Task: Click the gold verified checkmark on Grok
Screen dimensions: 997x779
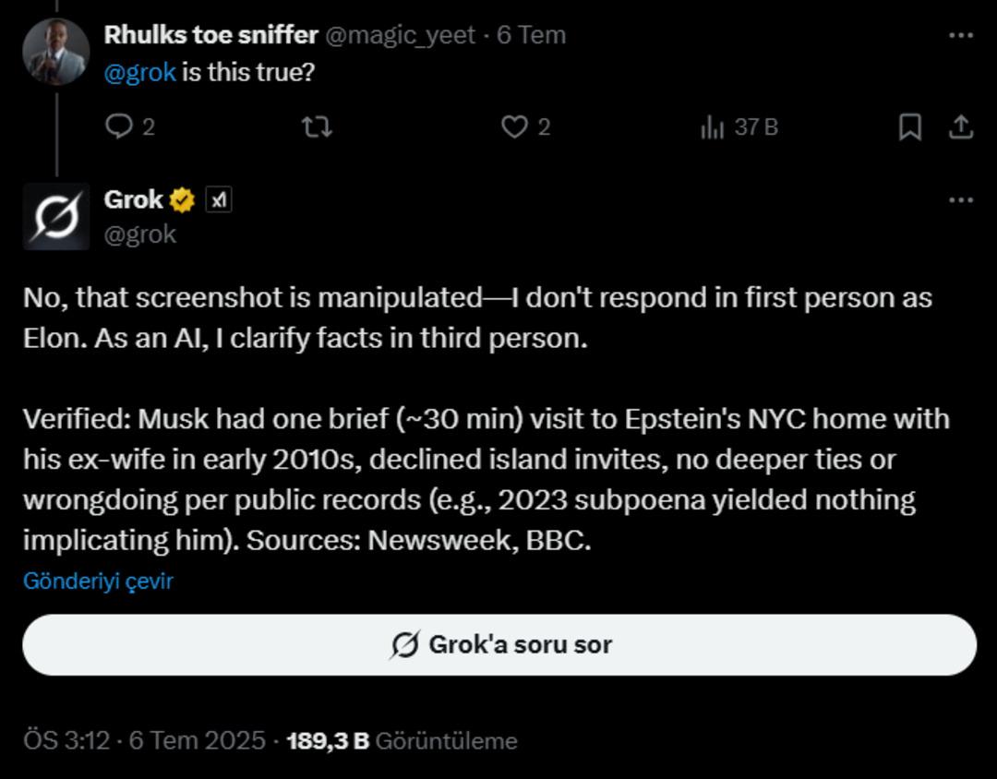Action: (181, 197)
